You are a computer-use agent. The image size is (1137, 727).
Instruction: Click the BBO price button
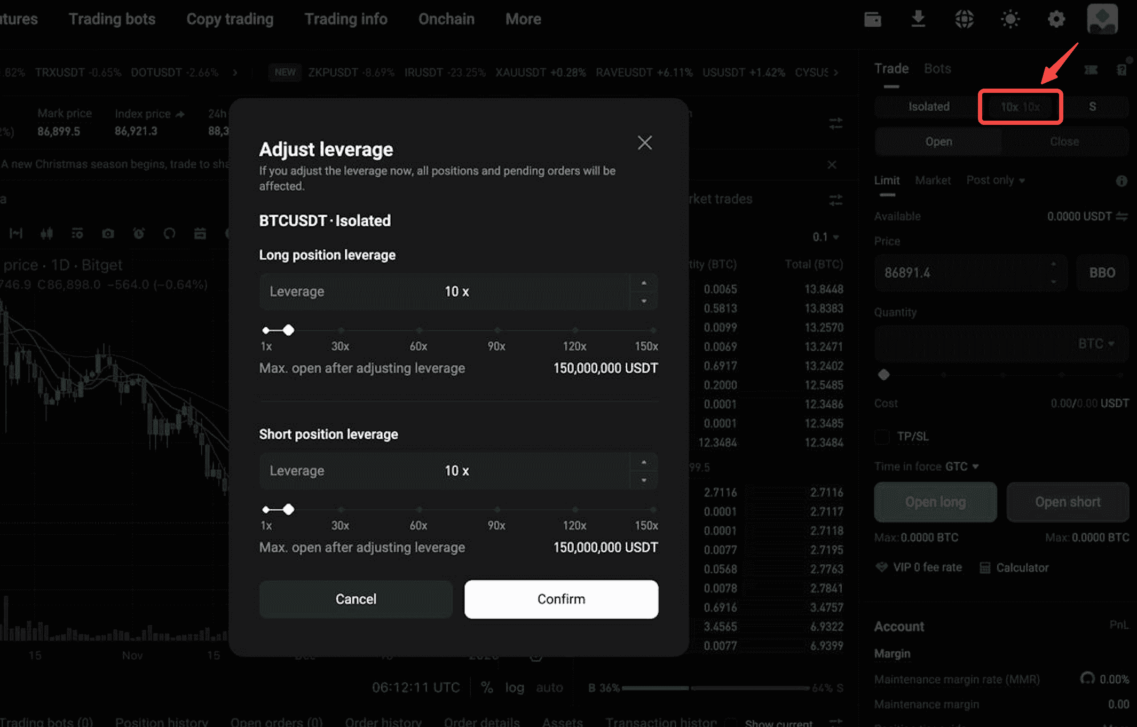tap(1102, 273)
